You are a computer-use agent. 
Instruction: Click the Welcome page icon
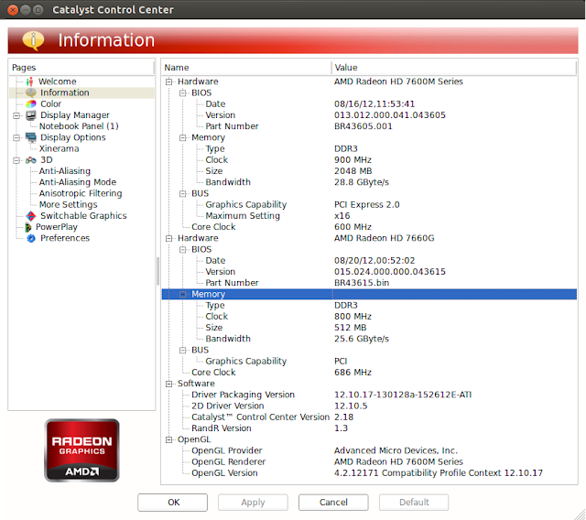30,81
